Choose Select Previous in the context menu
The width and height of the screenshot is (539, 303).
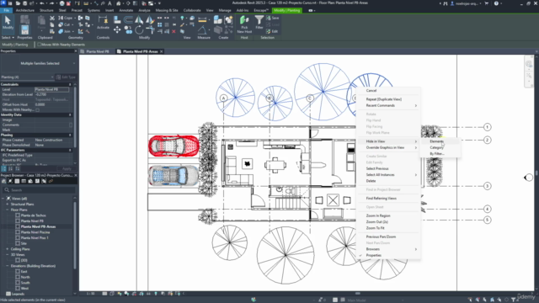[x=377, y=168]
